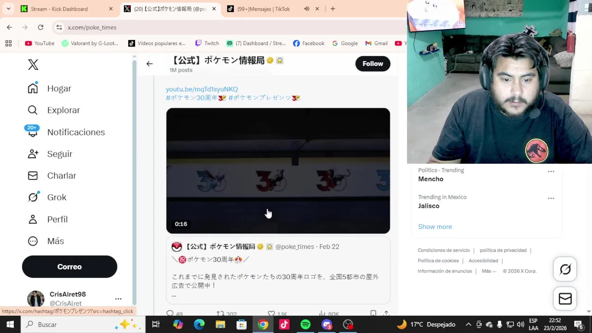Open a new browser tab

pos(333,9)
